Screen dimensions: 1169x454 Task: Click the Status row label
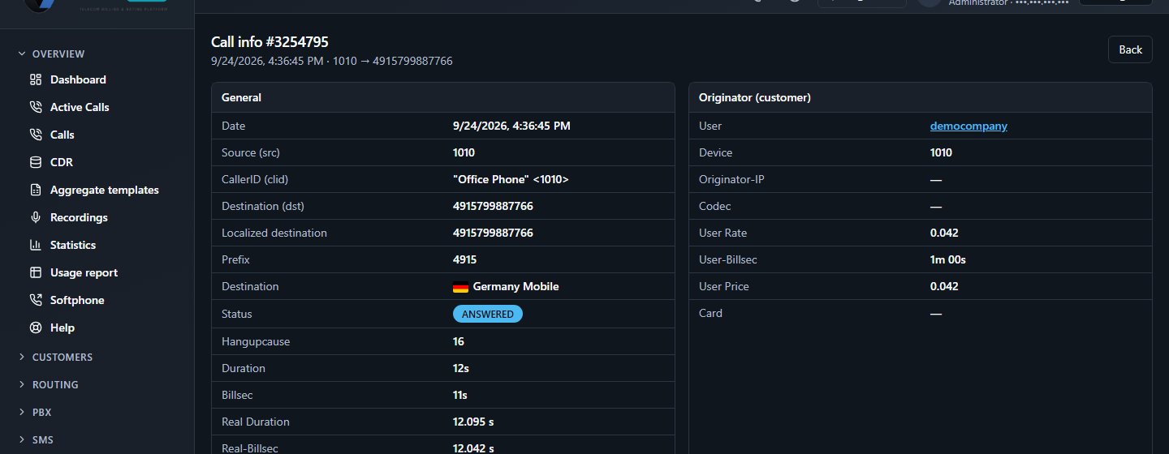pos(236,314)
